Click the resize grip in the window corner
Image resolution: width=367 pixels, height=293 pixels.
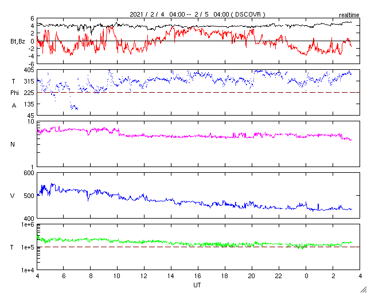[x=363, y=289]
